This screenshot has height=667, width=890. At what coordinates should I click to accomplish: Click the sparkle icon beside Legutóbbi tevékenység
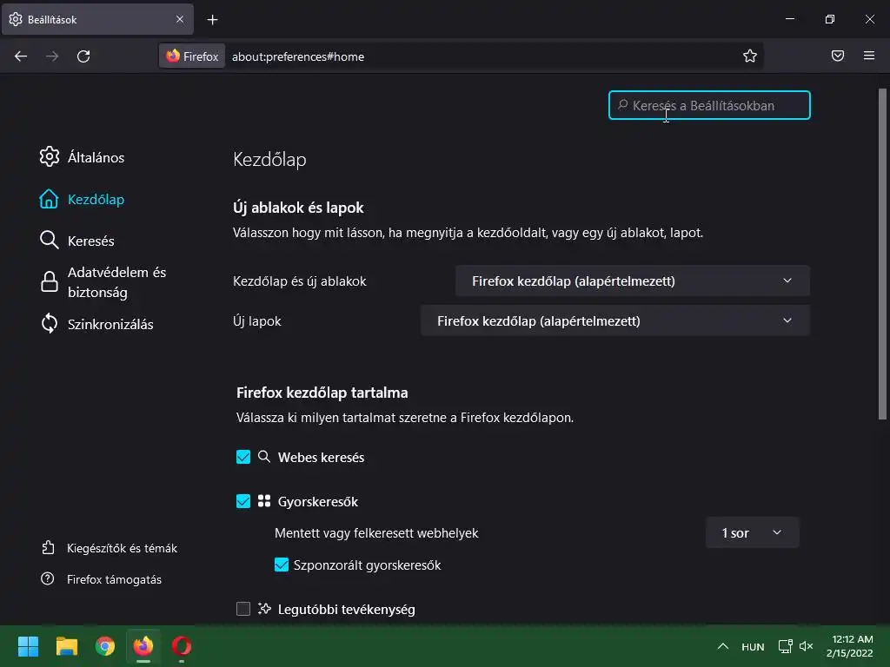(x=264, y=609)
